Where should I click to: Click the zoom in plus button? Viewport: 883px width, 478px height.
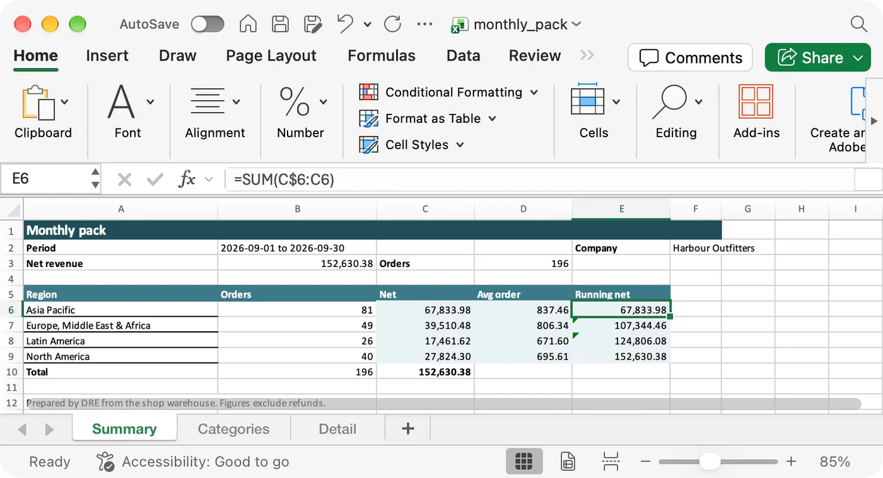coord(792,462)
